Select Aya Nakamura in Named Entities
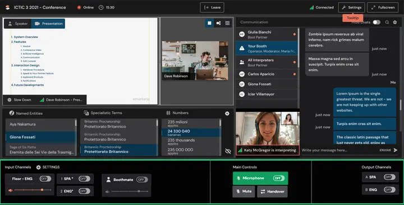This screenshot has height=205, width=404. pos(40,125)
